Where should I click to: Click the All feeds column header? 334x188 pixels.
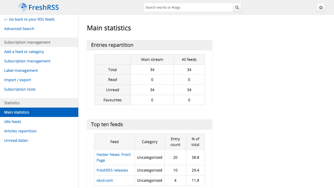[189, 60]
